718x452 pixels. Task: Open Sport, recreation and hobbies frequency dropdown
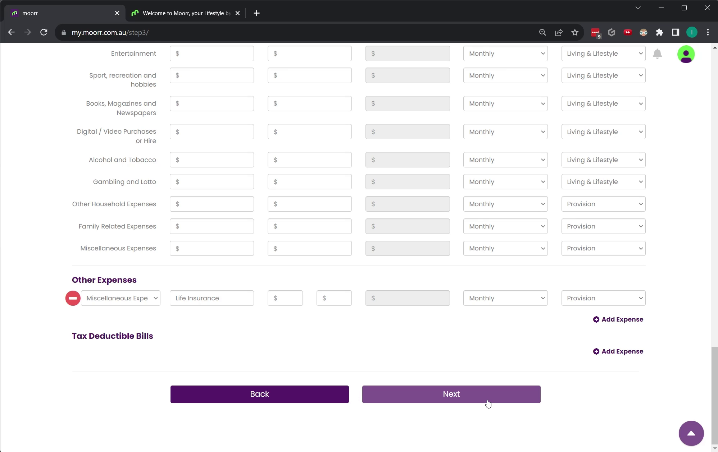(505, 75)
